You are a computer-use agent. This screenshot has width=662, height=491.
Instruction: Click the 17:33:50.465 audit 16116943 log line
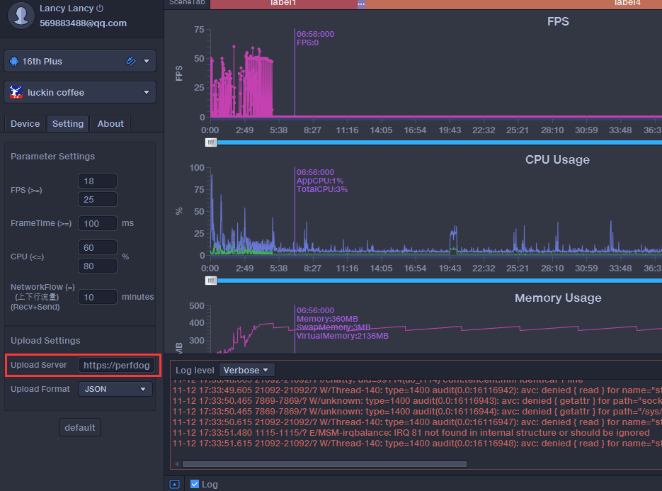(417, 400)
